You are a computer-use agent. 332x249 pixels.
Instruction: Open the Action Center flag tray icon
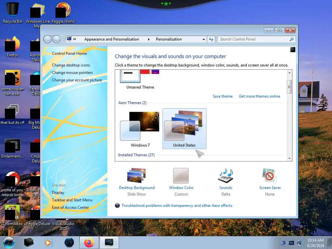pyautogui.click(x=283, y=243)
